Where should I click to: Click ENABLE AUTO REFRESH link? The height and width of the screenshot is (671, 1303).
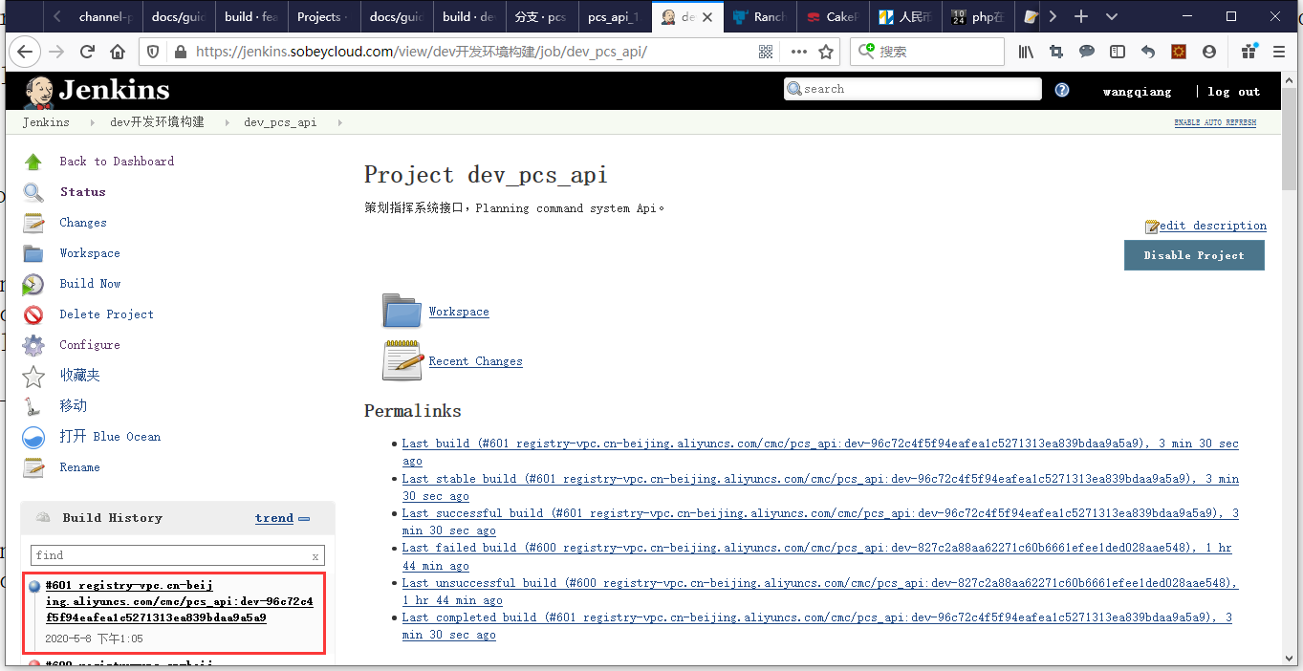(1215, 123)
